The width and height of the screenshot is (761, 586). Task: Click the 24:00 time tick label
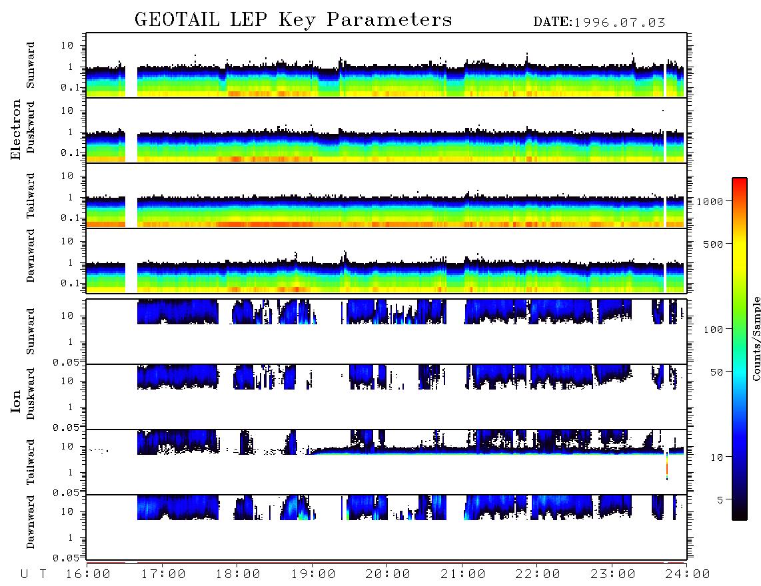[x=688, y=574]
